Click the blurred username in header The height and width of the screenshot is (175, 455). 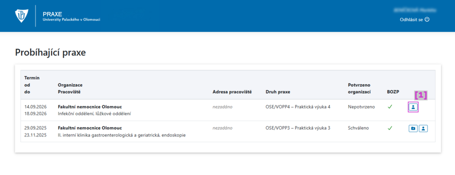[415, 10]
